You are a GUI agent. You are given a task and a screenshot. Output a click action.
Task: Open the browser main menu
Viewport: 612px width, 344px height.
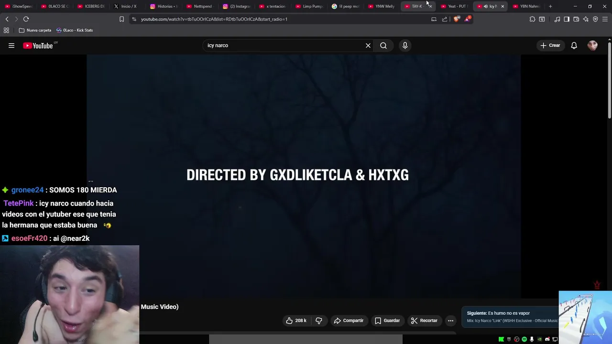tap(605, 19)
